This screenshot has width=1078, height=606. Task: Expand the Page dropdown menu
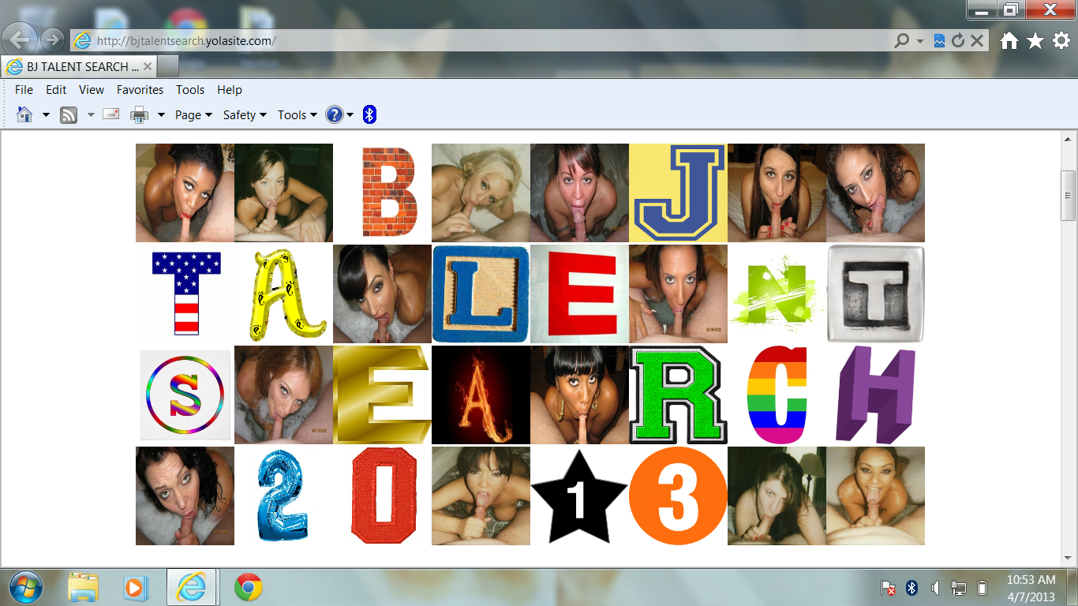pyautogui.click(x=193, y=115)
